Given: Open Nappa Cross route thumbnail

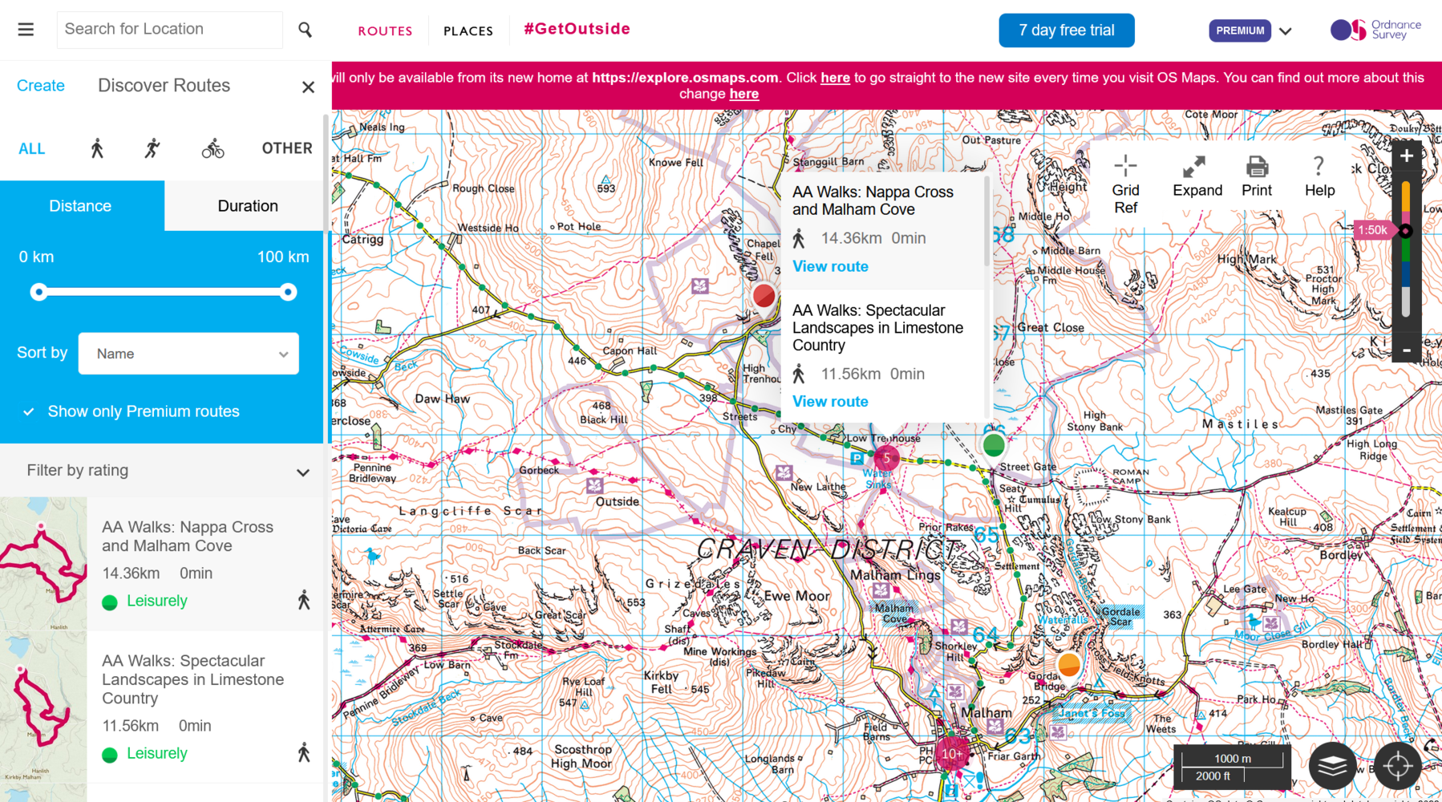Looking at the screenshot, I should click(x=43, y=564).
